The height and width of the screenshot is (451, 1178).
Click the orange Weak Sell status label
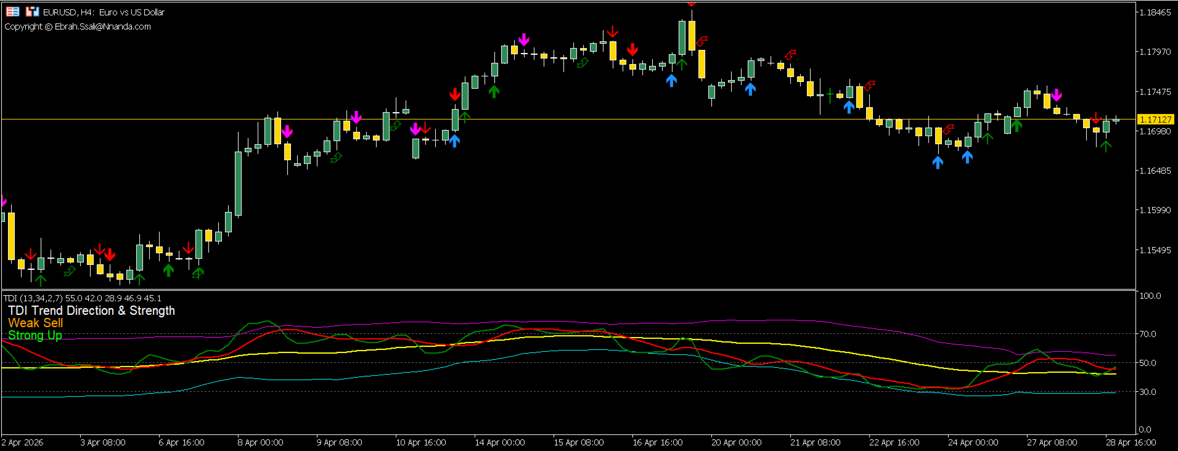[x=35, y=323]
